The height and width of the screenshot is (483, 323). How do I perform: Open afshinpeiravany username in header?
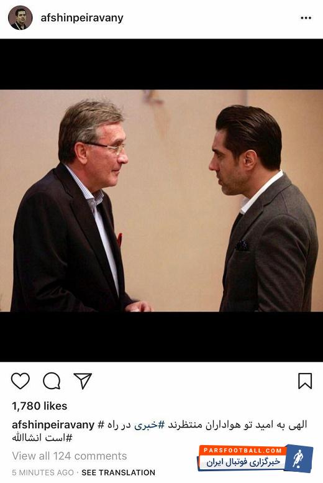82,18
